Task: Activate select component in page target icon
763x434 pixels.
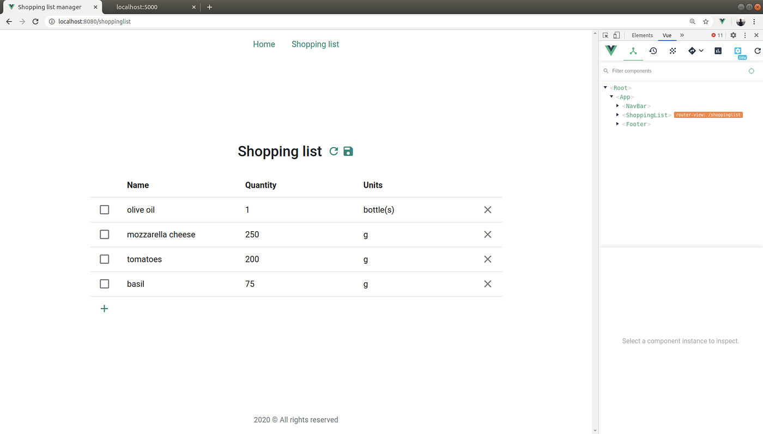Action: click(x=752, y=71)
